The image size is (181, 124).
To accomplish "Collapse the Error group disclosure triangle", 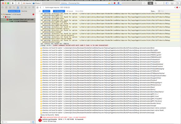I will tap(3, 17).
